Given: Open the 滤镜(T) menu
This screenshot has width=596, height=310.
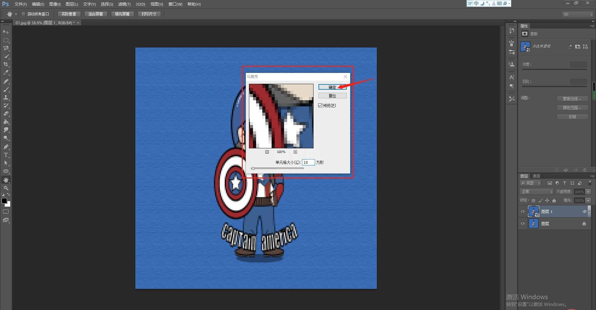Looking at the screenshot, I should pos(124,4).
